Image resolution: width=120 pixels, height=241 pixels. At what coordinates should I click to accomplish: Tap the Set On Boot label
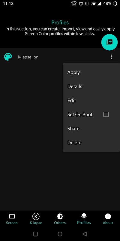[80, 114]
